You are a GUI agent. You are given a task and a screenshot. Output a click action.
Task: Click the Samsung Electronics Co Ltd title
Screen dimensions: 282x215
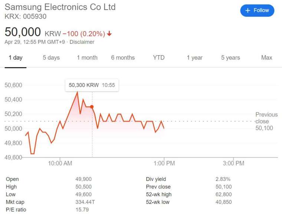[x=60, y=7]
